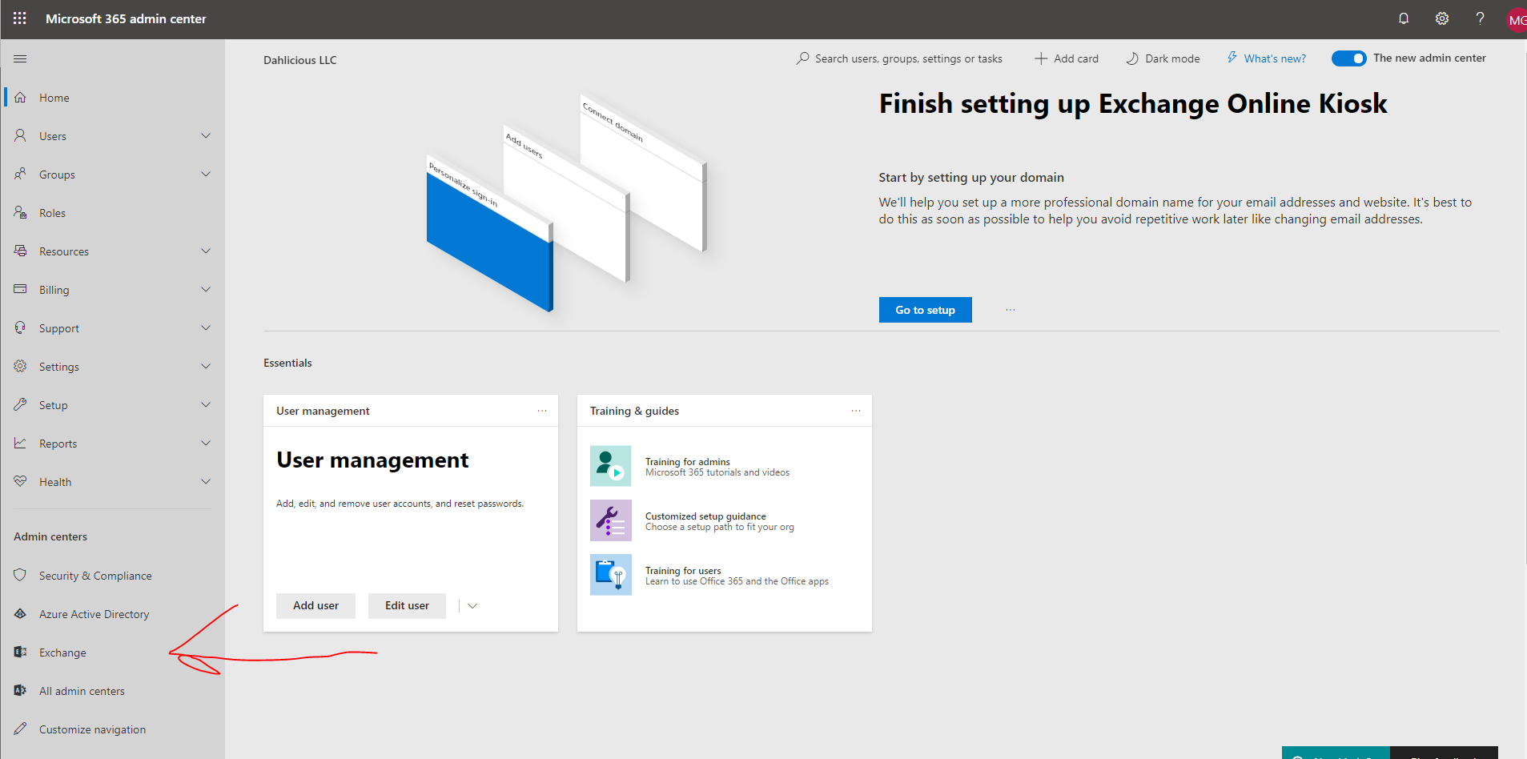This screenshot has width=1527, height=759.
Task: Switch on Dark mode
Action: point(1163,58)
